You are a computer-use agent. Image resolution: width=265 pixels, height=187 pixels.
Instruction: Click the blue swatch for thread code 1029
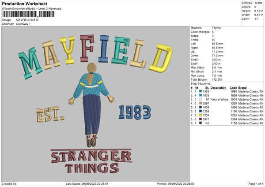[201, 95]
